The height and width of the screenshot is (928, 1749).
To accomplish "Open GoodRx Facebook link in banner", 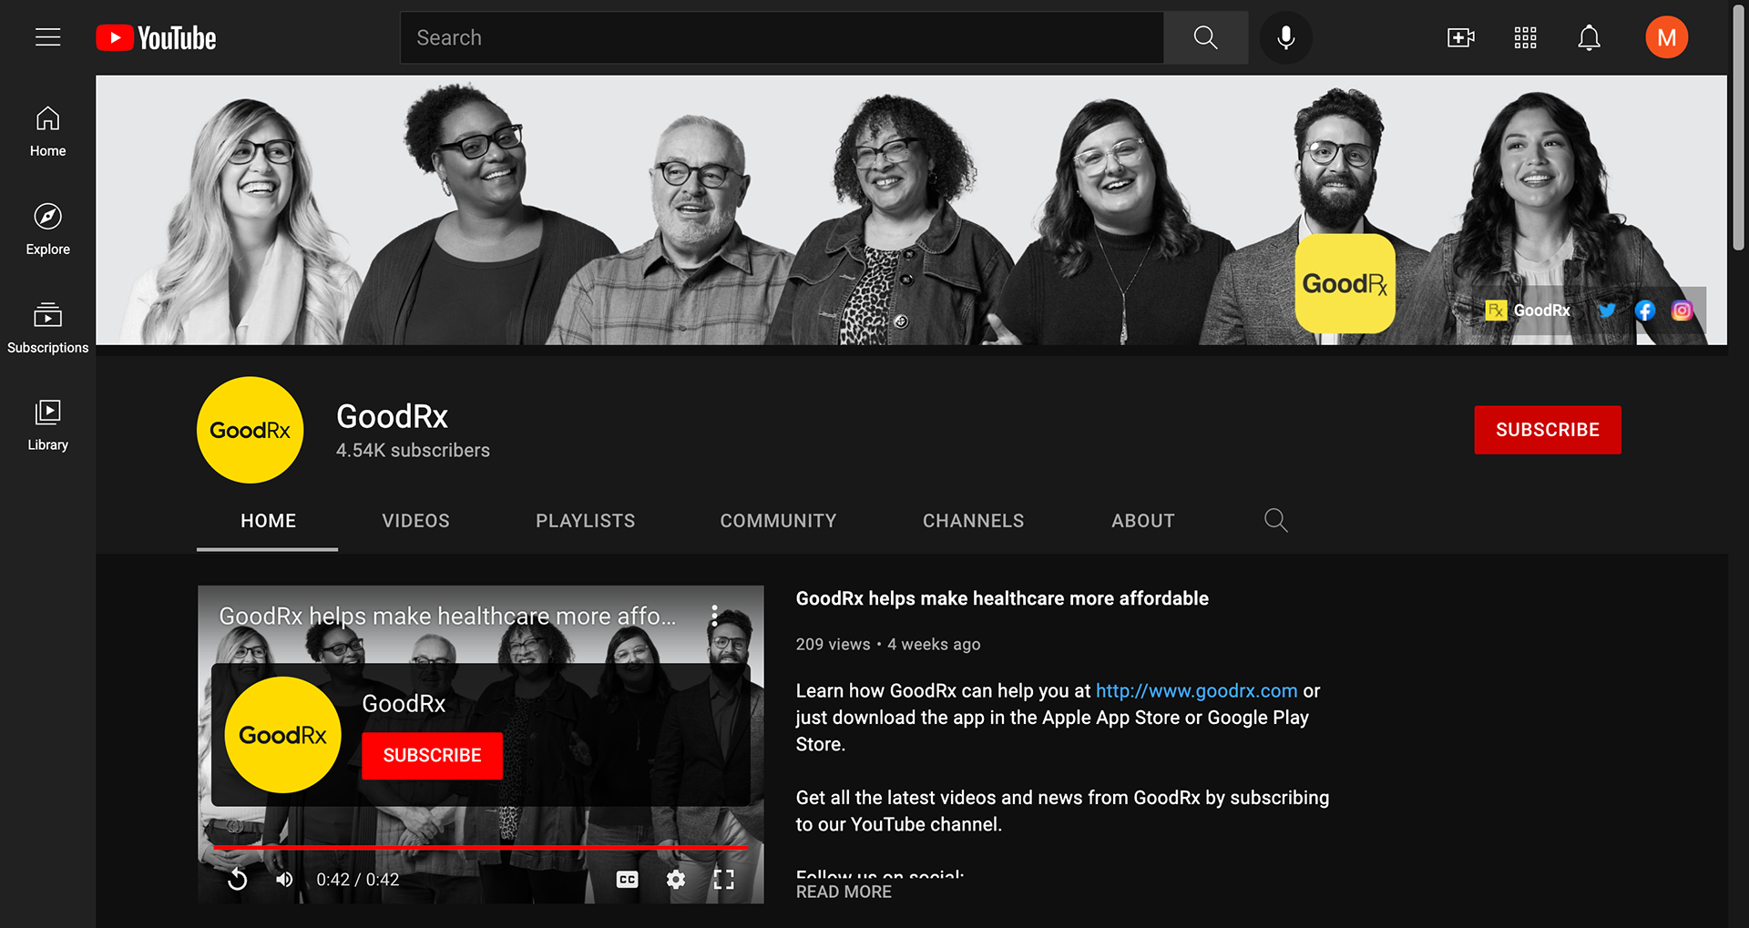I will point(1644,311).
